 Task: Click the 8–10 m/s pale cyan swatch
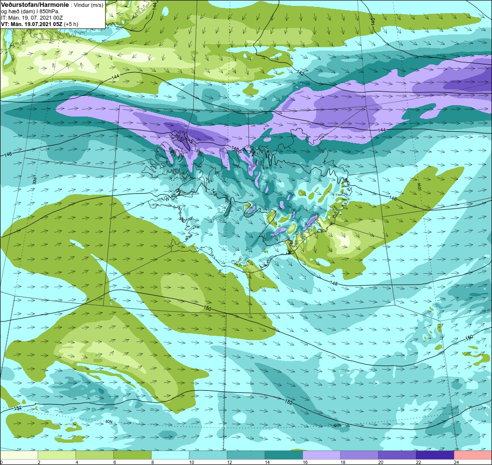[170, 455]
